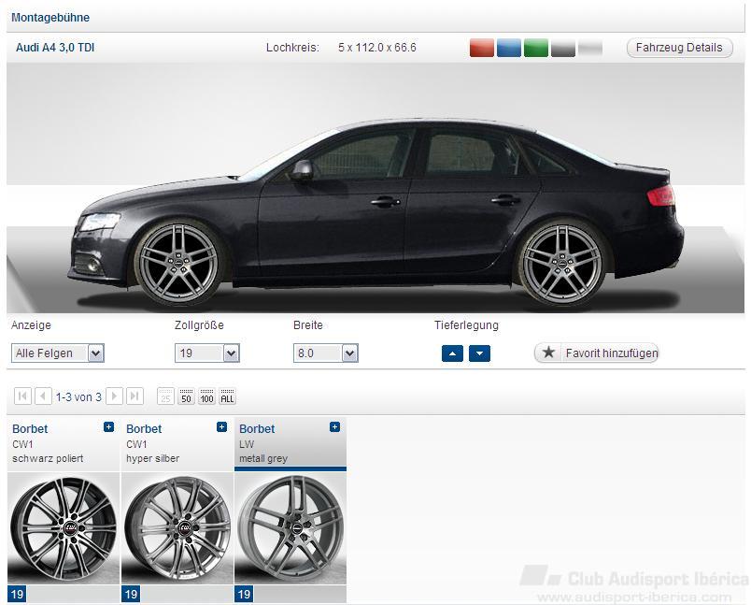Image resolution: width=751 pixels, height=605 pixels.
Task: Go to the first results page
Action: click(22, 396)
